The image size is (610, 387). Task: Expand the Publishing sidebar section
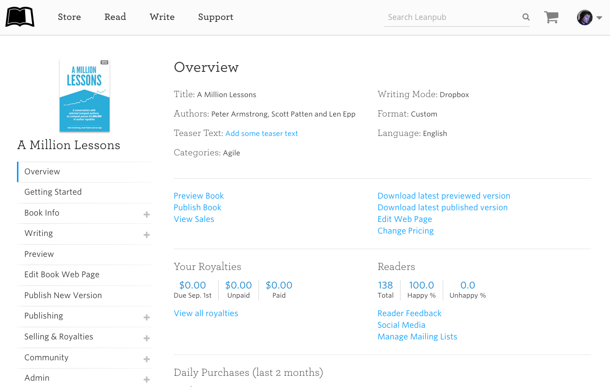click(x=146, y=317)
